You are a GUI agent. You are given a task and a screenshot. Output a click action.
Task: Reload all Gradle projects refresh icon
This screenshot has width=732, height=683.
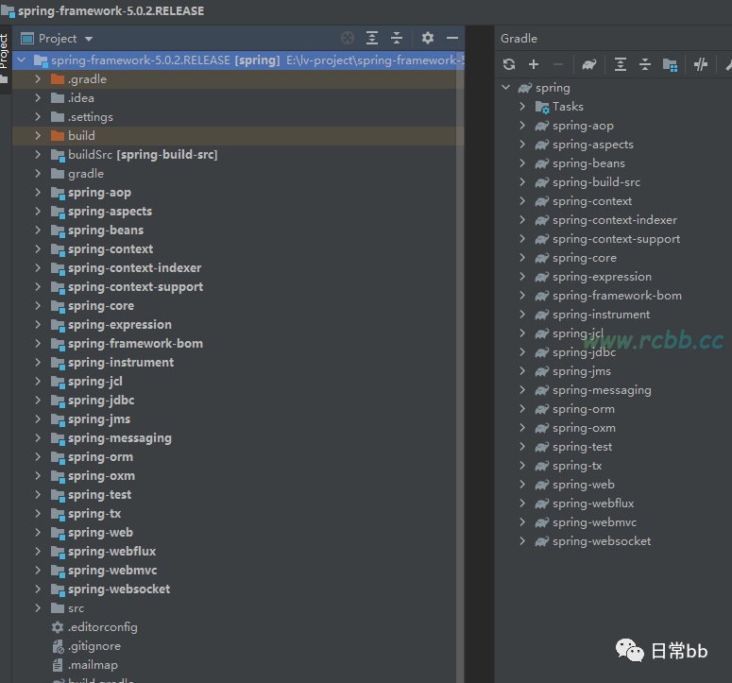point(509,64)
